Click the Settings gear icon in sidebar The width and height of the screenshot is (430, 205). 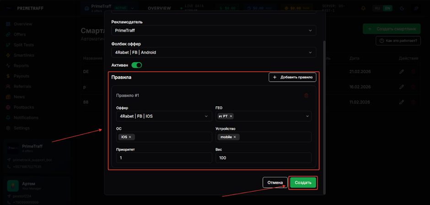8,128
